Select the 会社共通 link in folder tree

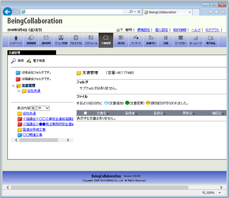(34, 91)
